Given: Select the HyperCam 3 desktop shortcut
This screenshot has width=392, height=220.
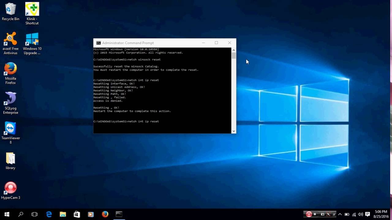Looking at the screenshot, I should 10,191.
